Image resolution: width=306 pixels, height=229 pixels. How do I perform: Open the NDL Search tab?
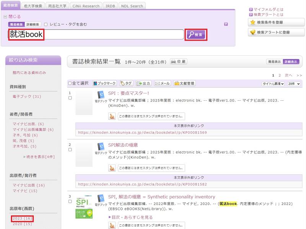tap(132, 6)
